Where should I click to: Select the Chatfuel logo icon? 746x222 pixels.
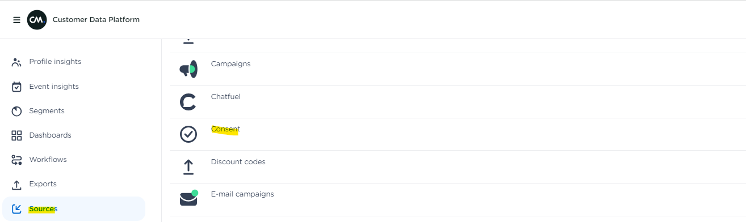pyautogui.click(x=188, y=102)
